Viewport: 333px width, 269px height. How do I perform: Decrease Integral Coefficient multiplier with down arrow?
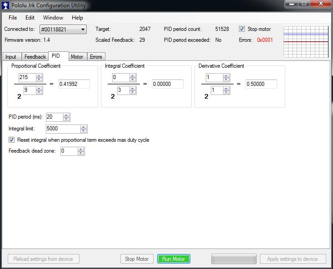click(x=133, y=79)
